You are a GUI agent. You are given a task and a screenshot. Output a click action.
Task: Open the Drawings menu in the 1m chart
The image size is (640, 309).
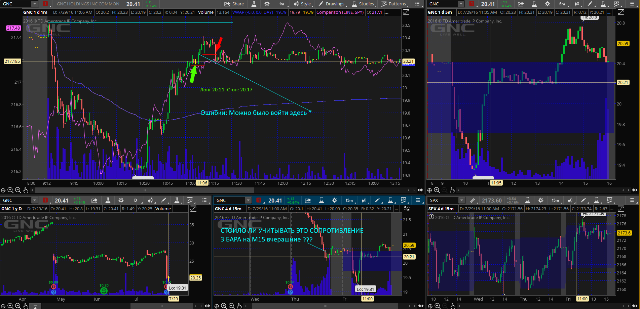(332, 4)
